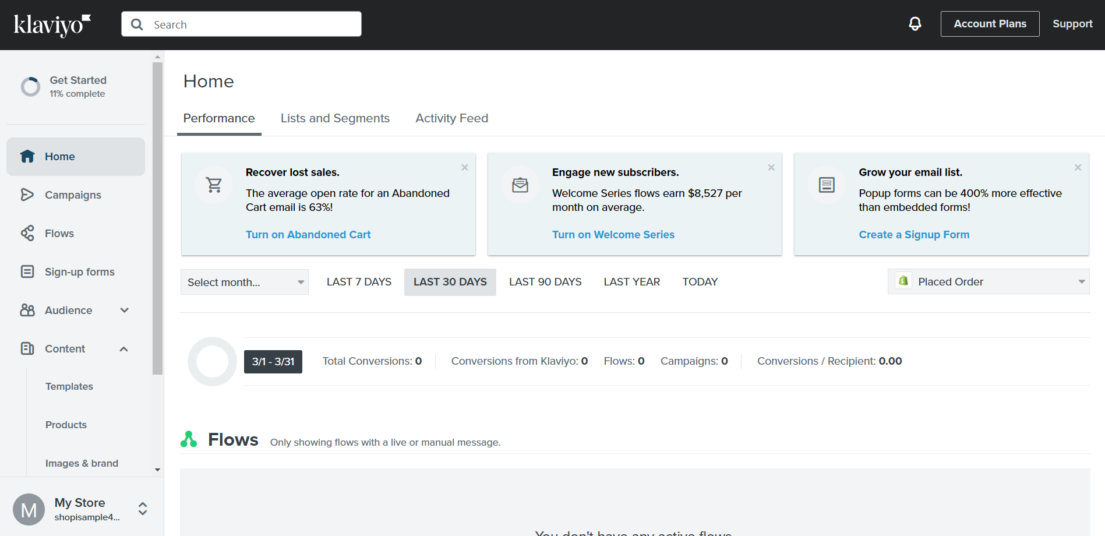Click the conversions donut chart

(x=212, y=361)
